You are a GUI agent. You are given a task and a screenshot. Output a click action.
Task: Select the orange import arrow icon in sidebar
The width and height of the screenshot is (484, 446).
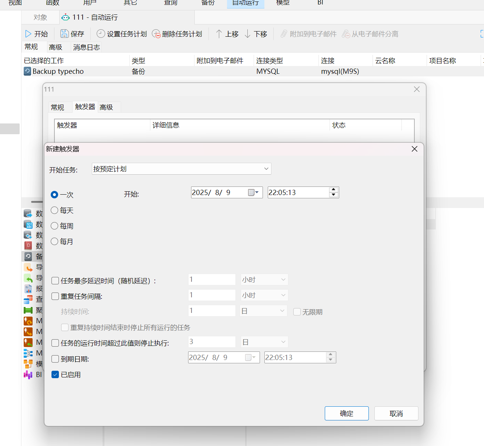pyautogui.click(x=28, y=267)
